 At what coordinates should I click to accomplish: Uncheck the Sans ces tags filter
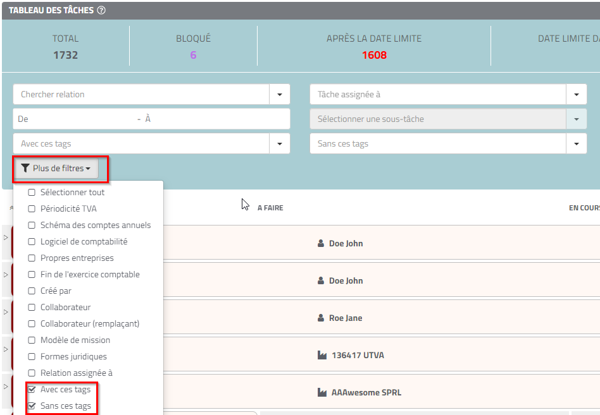[32, 406]
